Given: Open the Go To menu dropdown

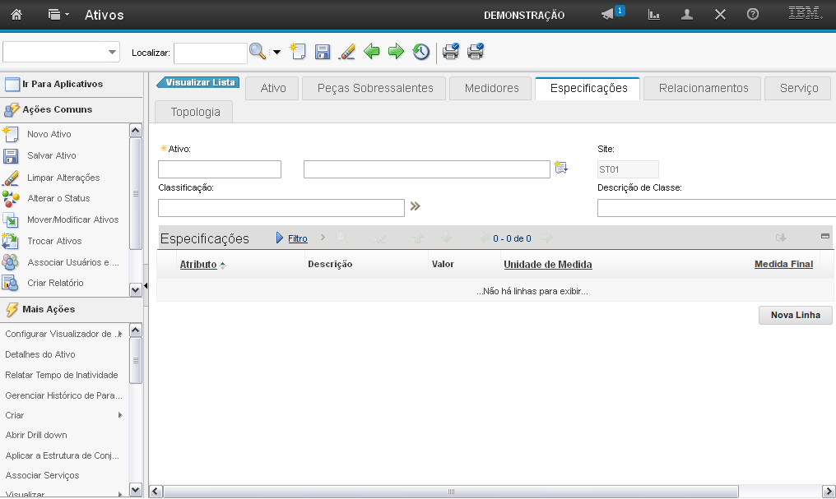Looking at the screenshot, I should pyautogui.click(x=58, y=15).
